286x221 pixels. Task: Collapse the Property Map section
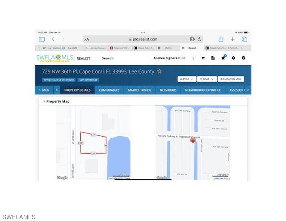pos(44,101)
